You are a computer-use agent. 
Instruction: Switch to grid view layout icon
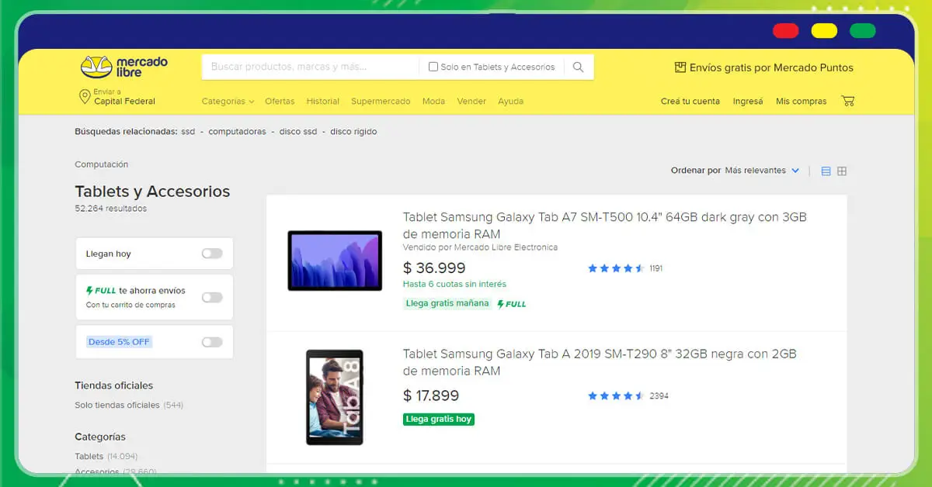[x=842, y=171]
